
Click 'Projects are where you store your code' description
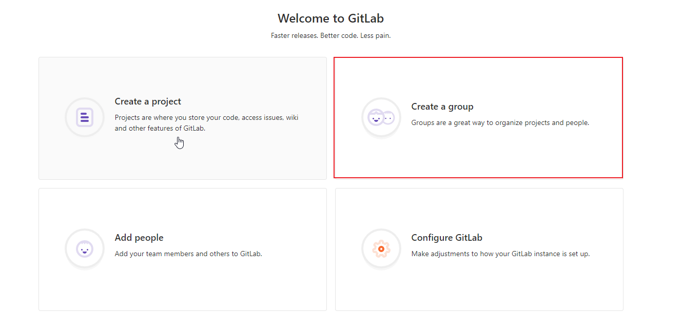206,123
